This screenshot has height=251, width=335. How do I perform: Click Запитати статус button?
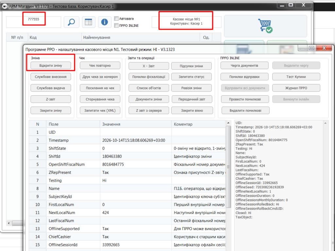click(191, 76)
